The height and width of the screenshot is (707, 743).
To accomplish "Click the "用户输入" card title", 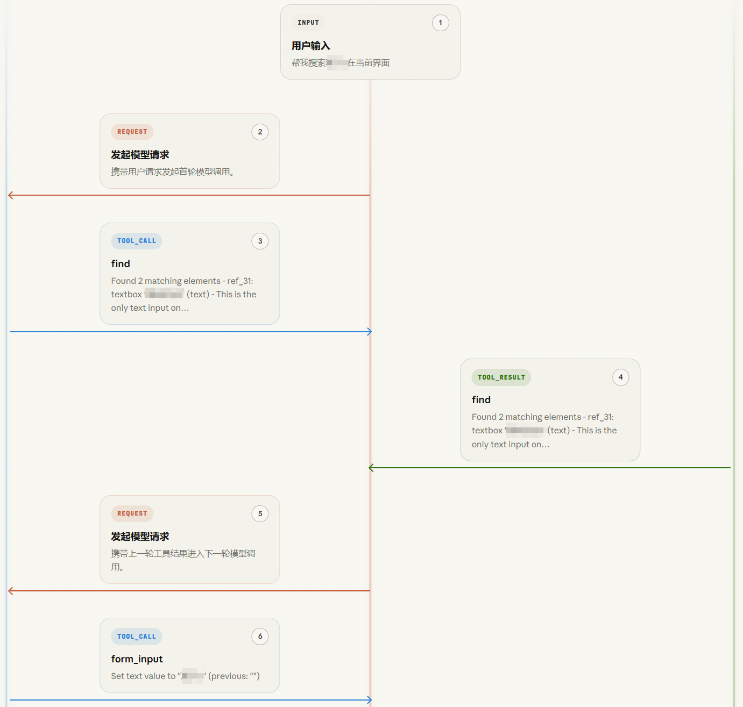I will [311, 46].
